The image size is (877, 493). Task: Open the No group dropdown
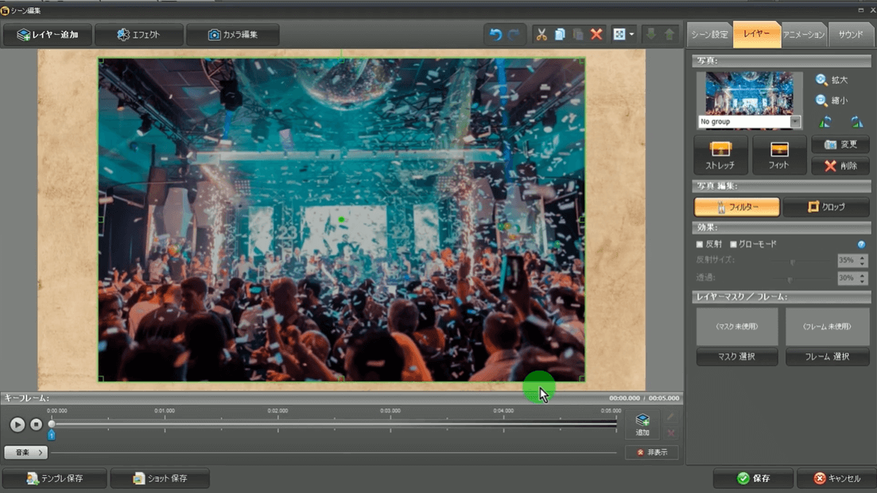coord(795,121)
